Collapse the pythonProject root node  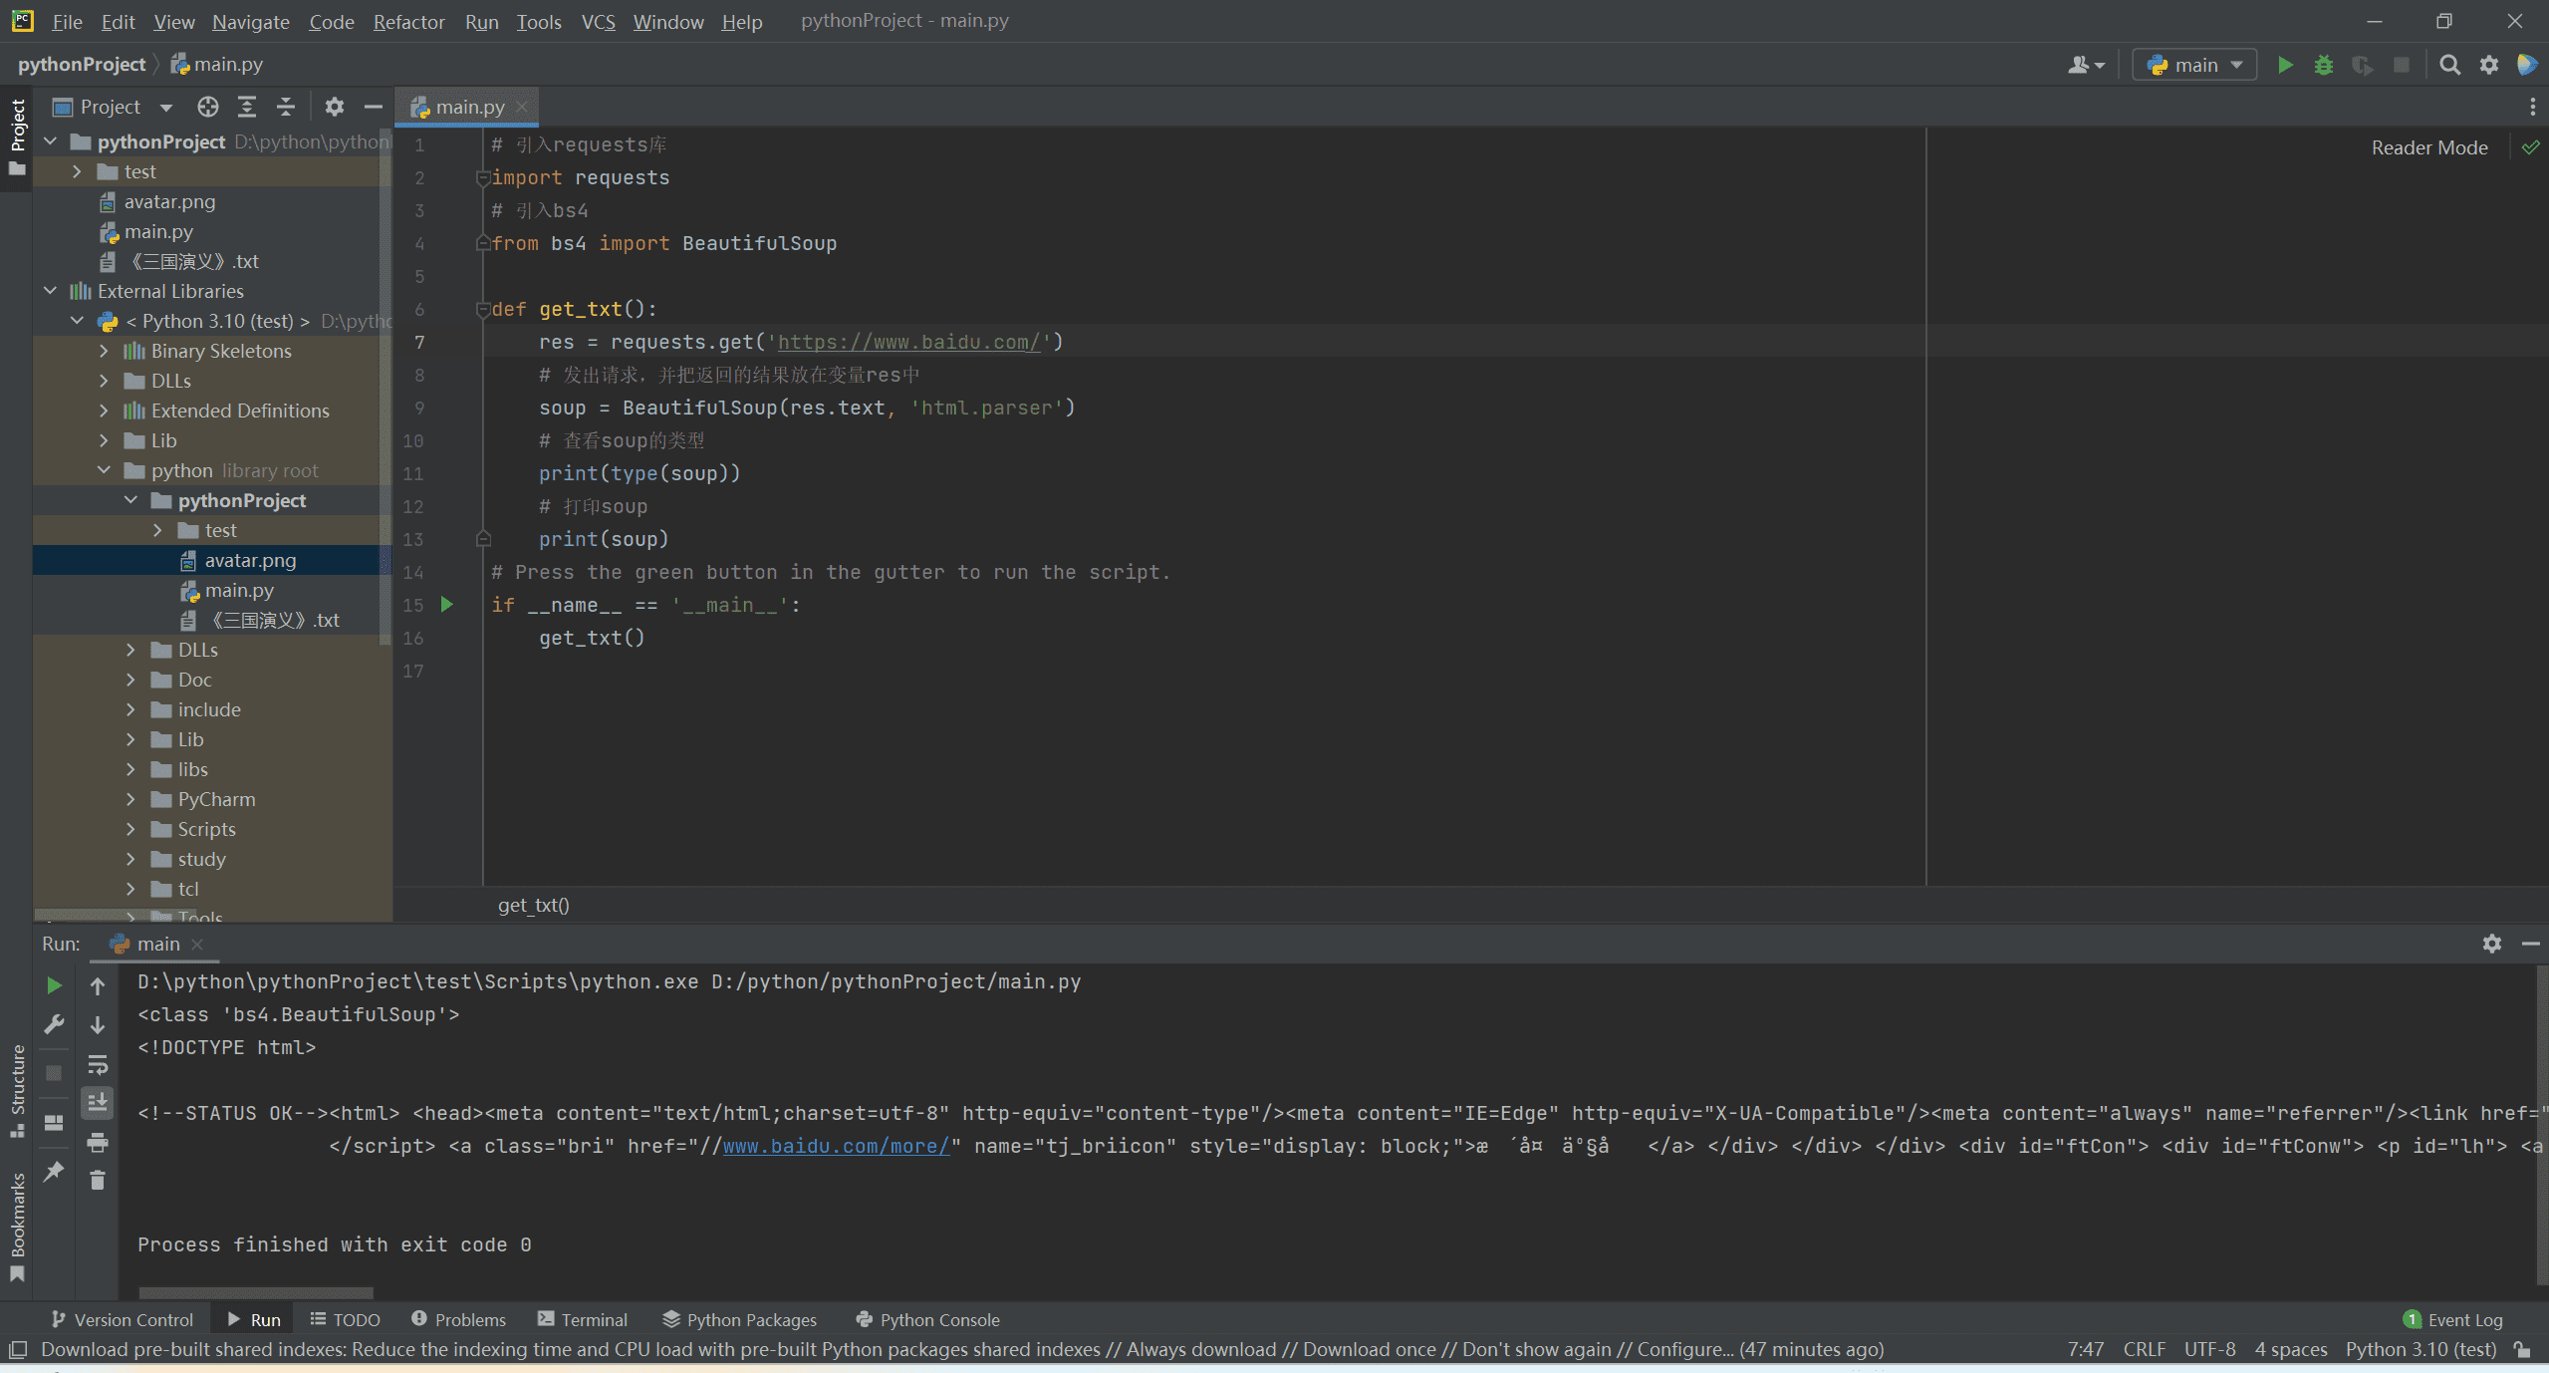pos(51,141)
